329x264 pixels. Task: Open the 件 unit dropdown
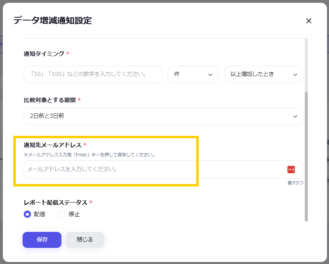tap(193, 75)
